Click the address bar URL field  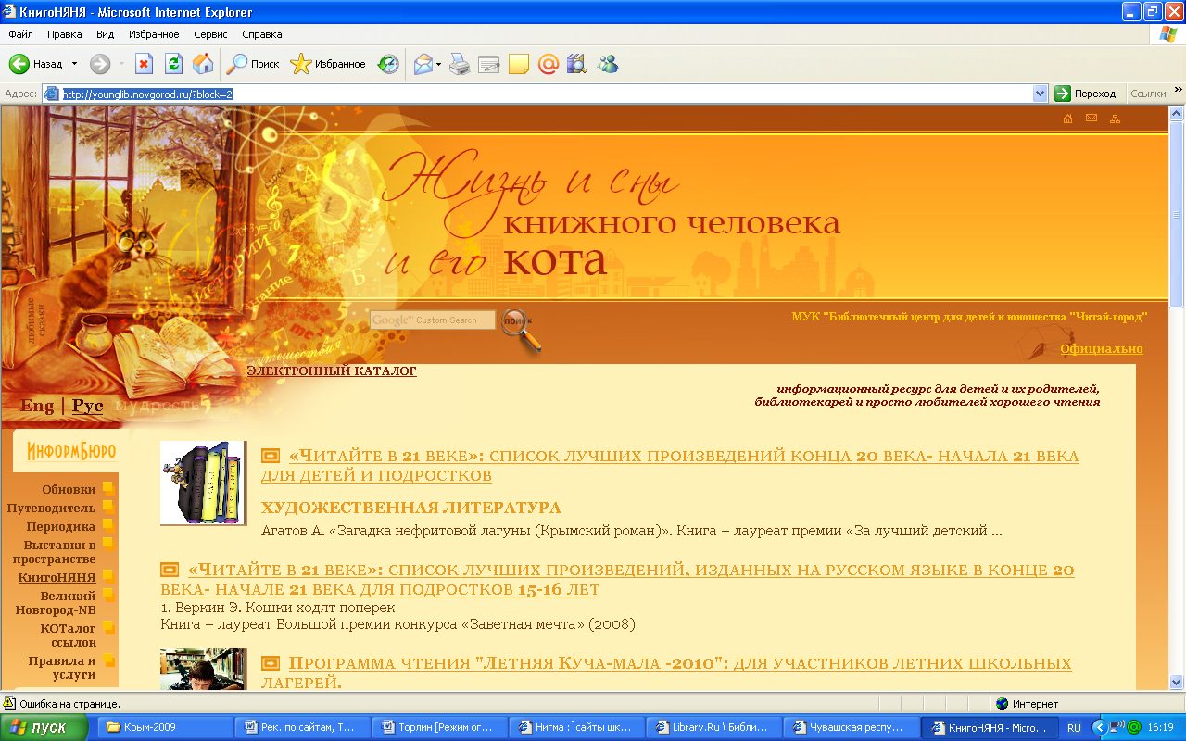point(546,94)
